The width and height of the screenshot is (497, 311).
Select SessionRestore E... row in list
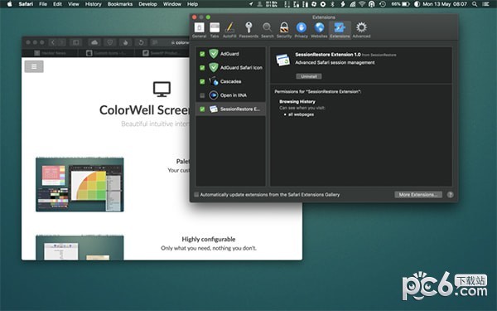click(230, 109)
